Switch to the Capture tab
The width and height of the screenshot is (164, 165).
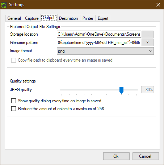click(x=32, y=18)
